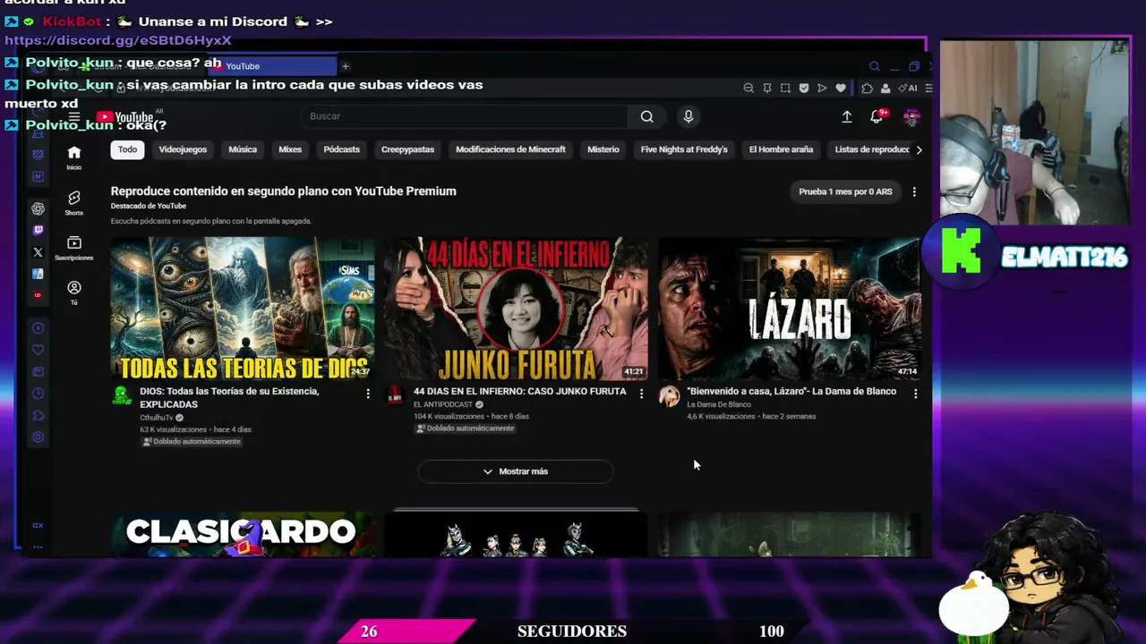Screen dimensions: 1146x644
Task: Open Shorts in the YouTube sidebar
Action: [74, 202]
